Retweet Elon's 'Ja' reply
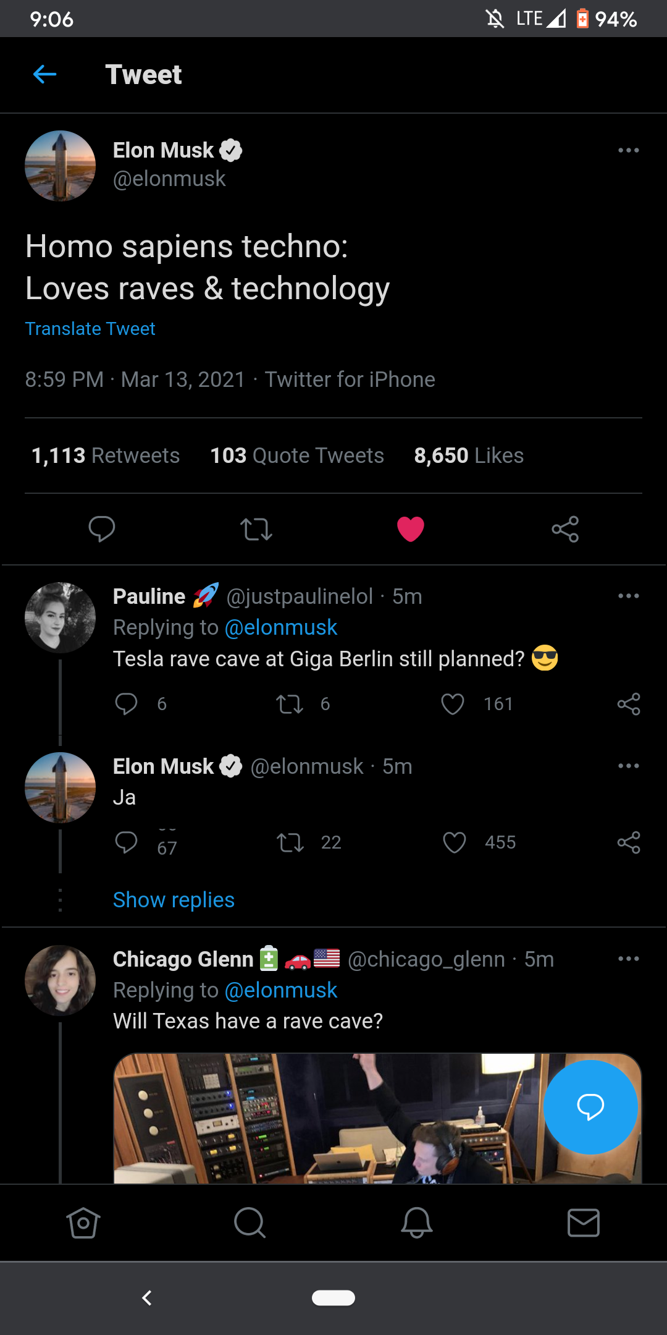Image resolution: width=667 pixels, height=1335 pixels. pyautogui.click(x=290, y=842)
